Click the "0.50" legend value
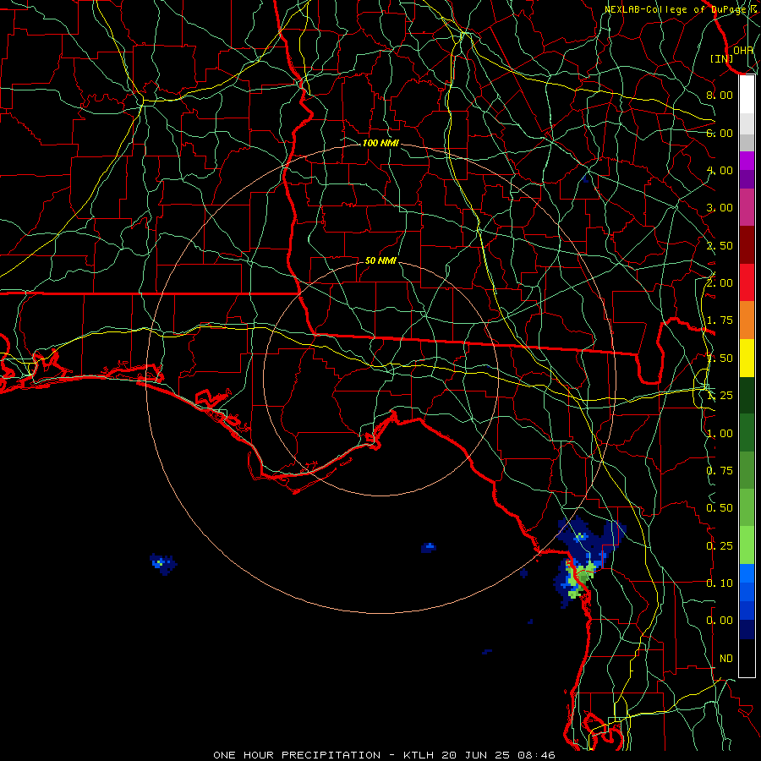761x761 pixels. 720,508
